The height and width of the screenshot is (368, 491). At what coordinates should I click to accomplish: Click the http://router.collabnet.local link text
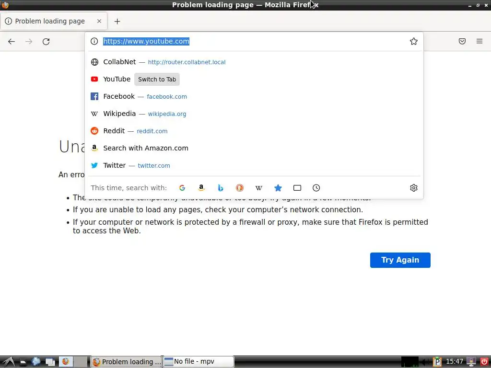(187, 62)
